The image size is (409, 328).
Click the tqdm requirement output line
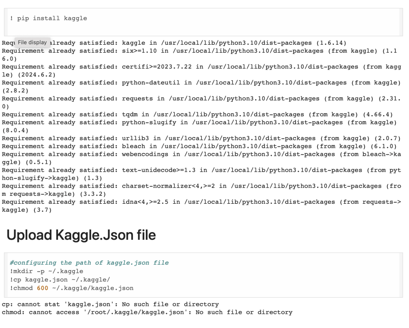click(200, 114)
